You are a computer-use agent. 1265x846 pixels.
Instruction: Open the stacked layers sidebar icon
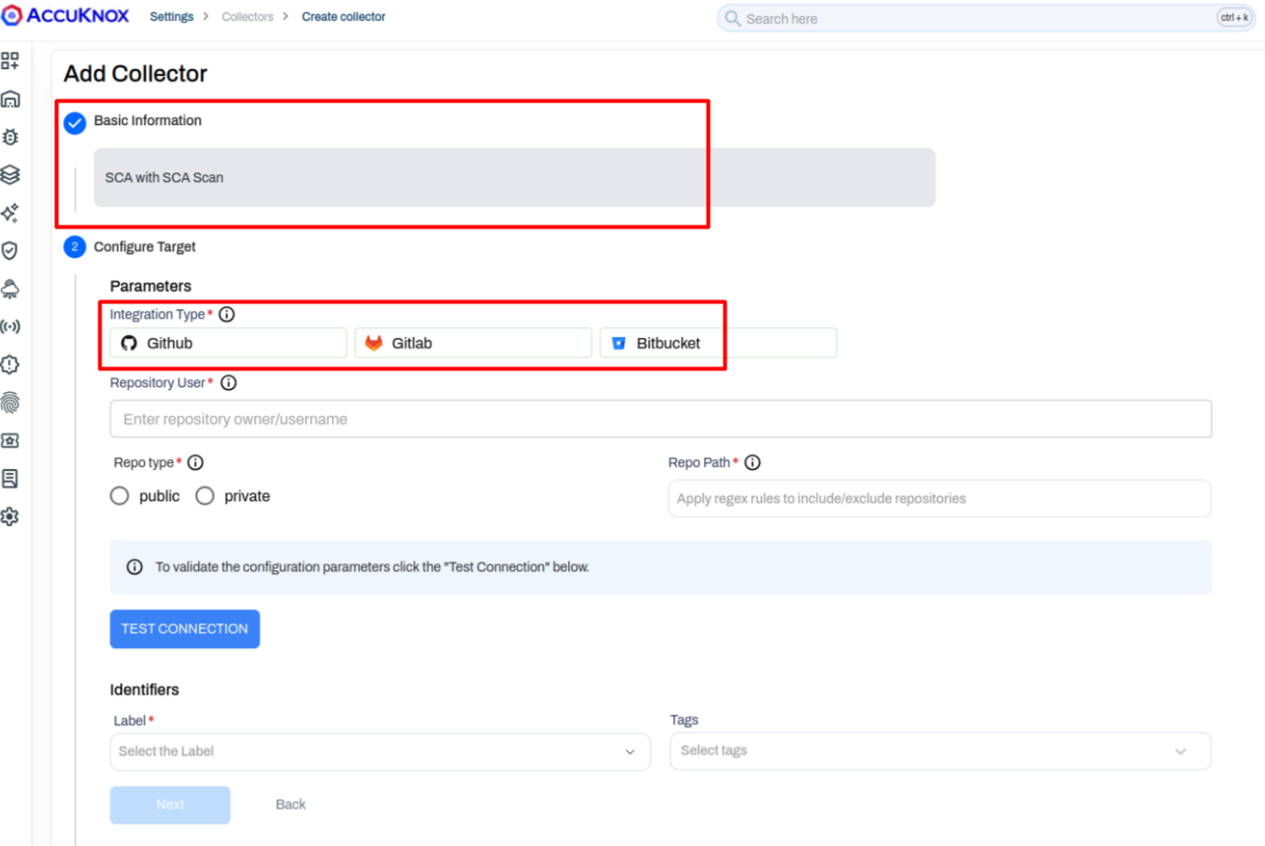coord(11,175)
